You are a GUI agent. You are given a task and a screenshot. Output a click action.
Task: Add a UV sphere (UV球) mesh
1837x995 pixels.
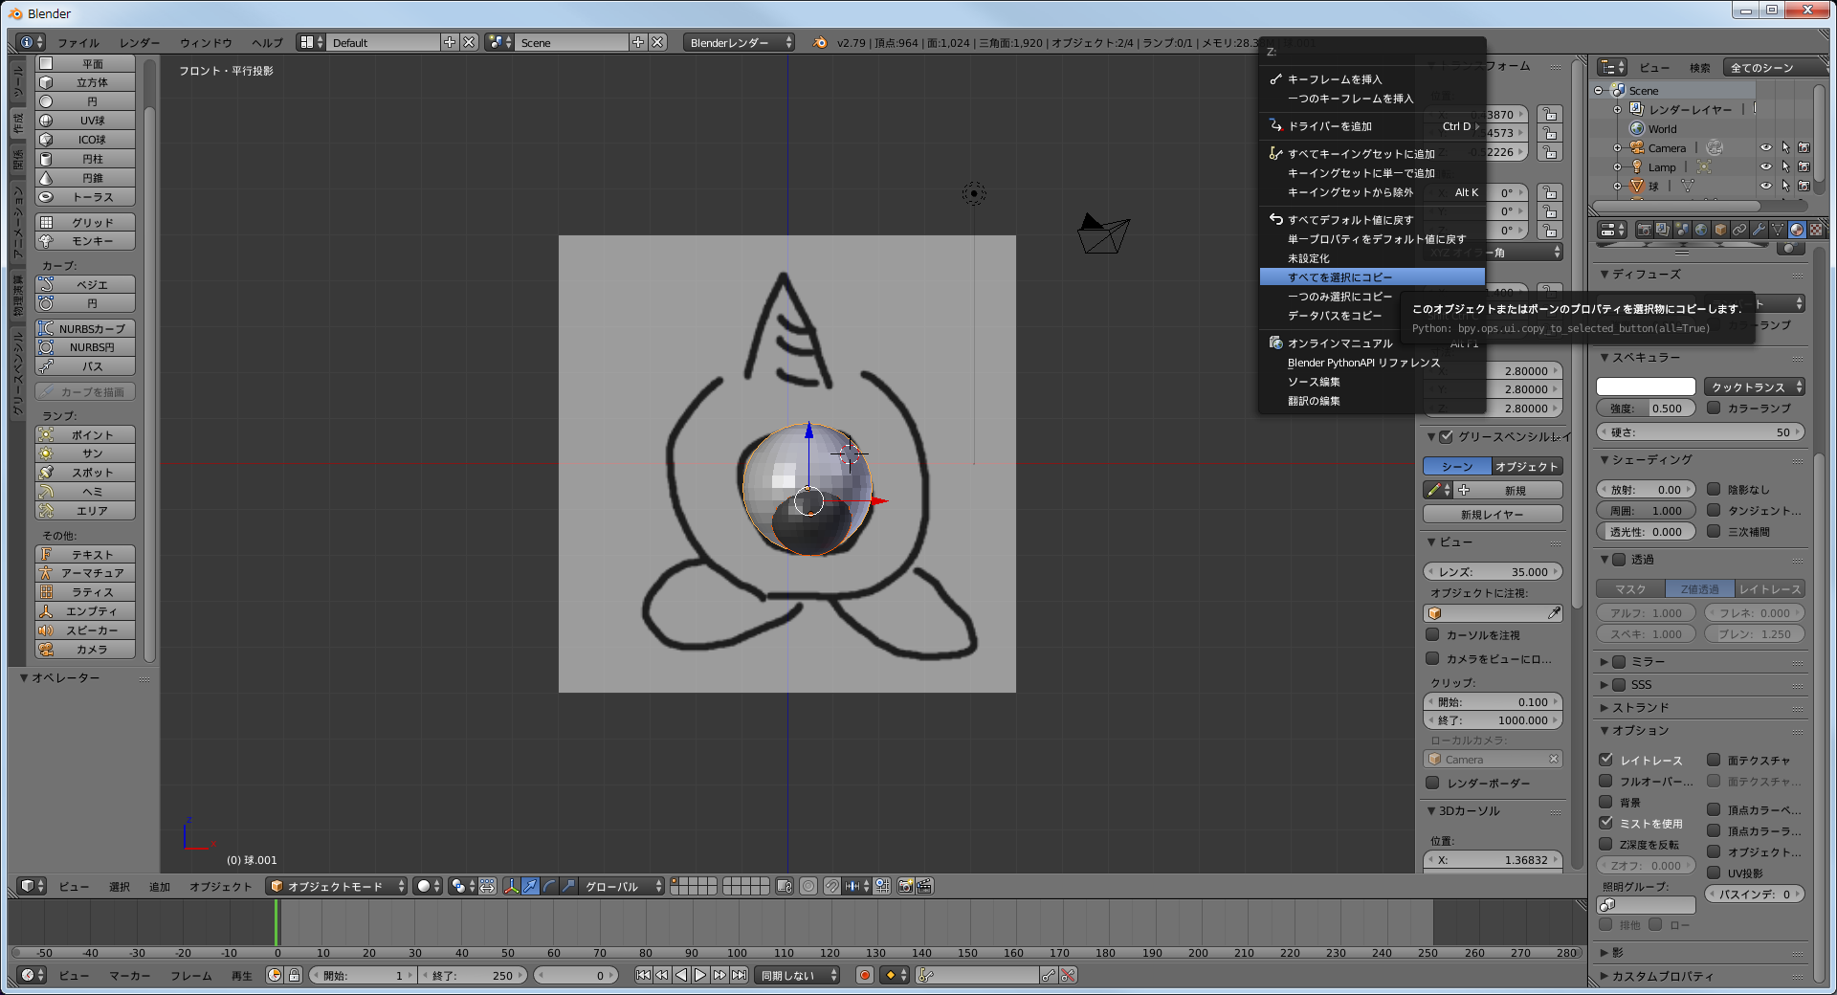pos(85,121)
